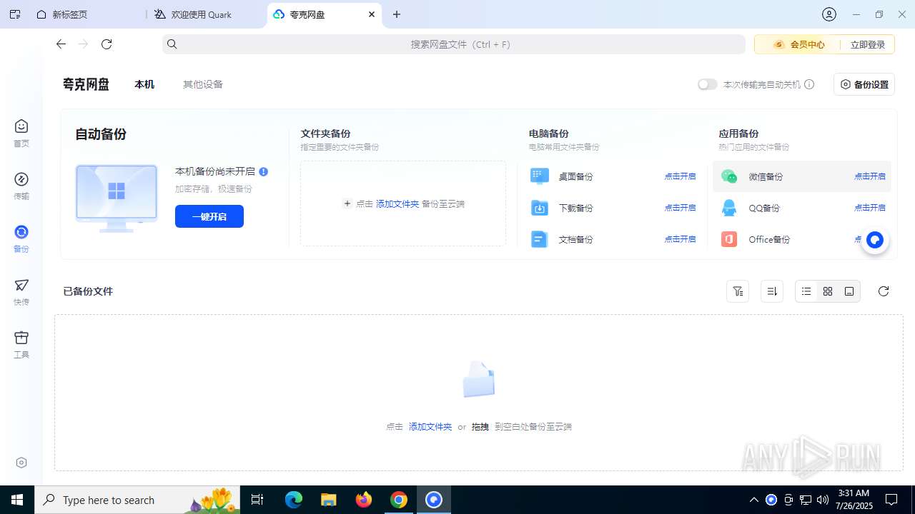Click 添加文件夹 link in empty file area
The image size is (915, 514).
click(x=430, y=427)
